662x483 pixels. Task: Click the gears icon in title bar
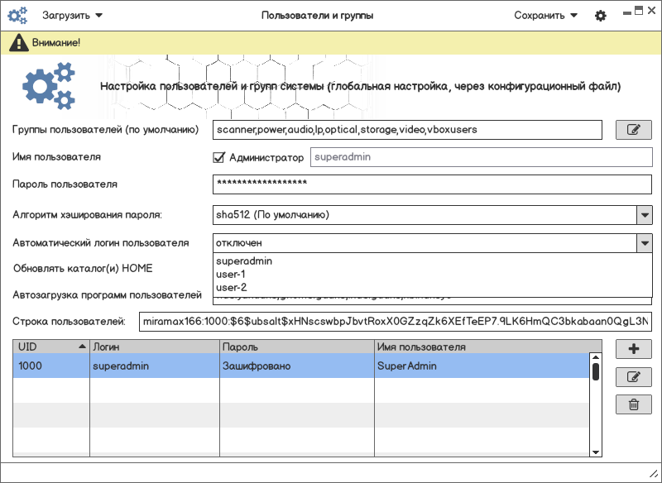pyautogui.click(x=17, y=16)
